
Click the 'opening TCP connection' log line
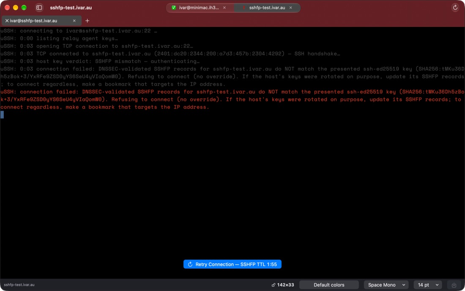[x=97, y=46]
